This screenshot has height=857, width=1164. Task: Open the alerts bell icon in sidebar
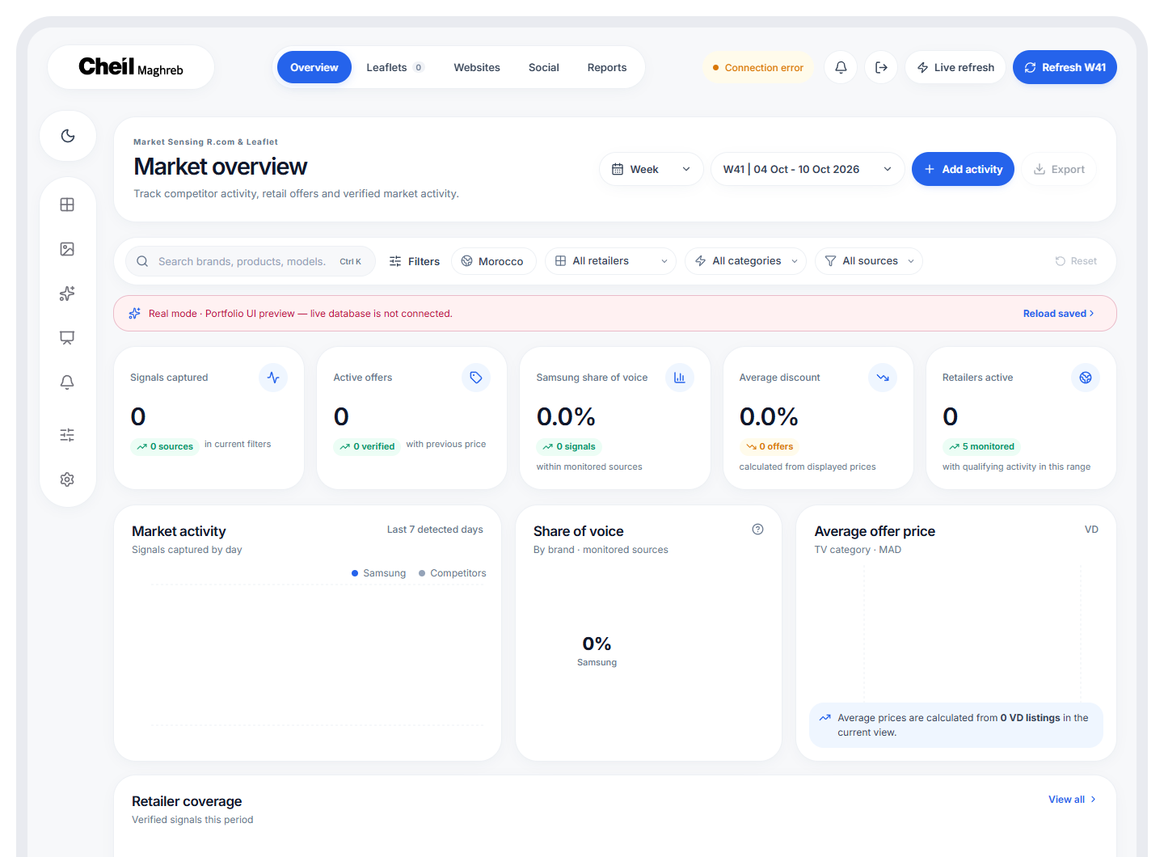pyautogui.click(x=67, y=382)
